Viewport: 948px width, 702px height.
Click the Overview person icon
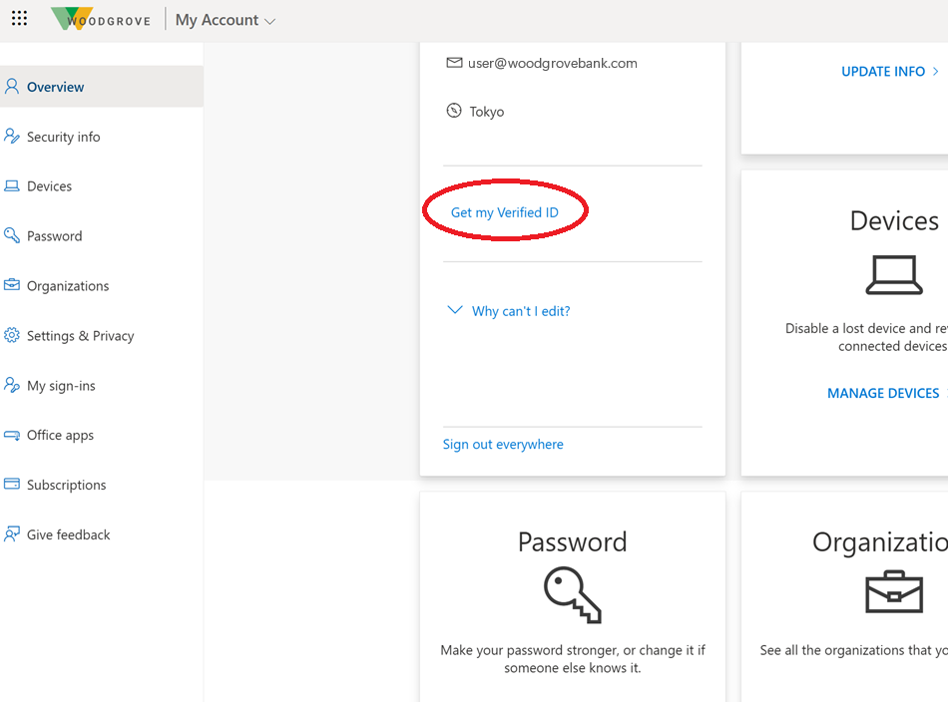coord(12,87)
